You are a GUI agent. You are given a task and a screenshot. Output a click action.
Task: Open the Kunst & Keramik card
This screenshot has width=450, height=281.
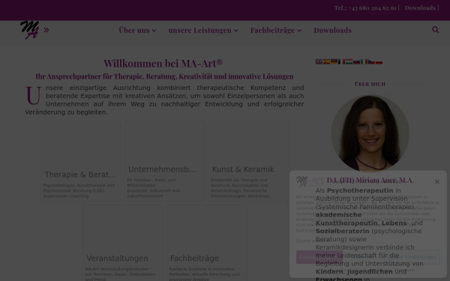coord(248,161)
